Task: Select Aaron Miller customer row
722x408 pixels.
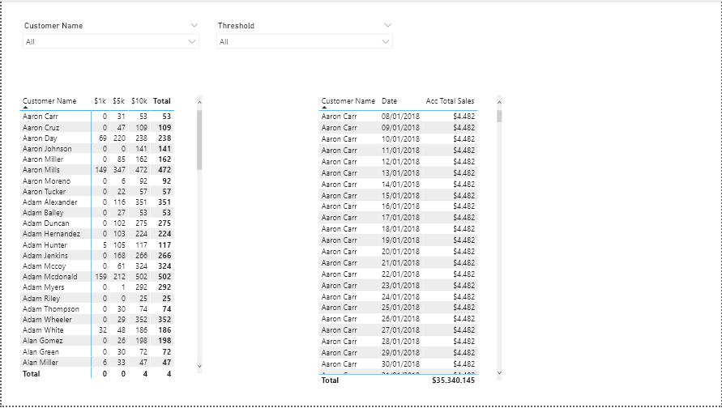Action: point(96,159)
